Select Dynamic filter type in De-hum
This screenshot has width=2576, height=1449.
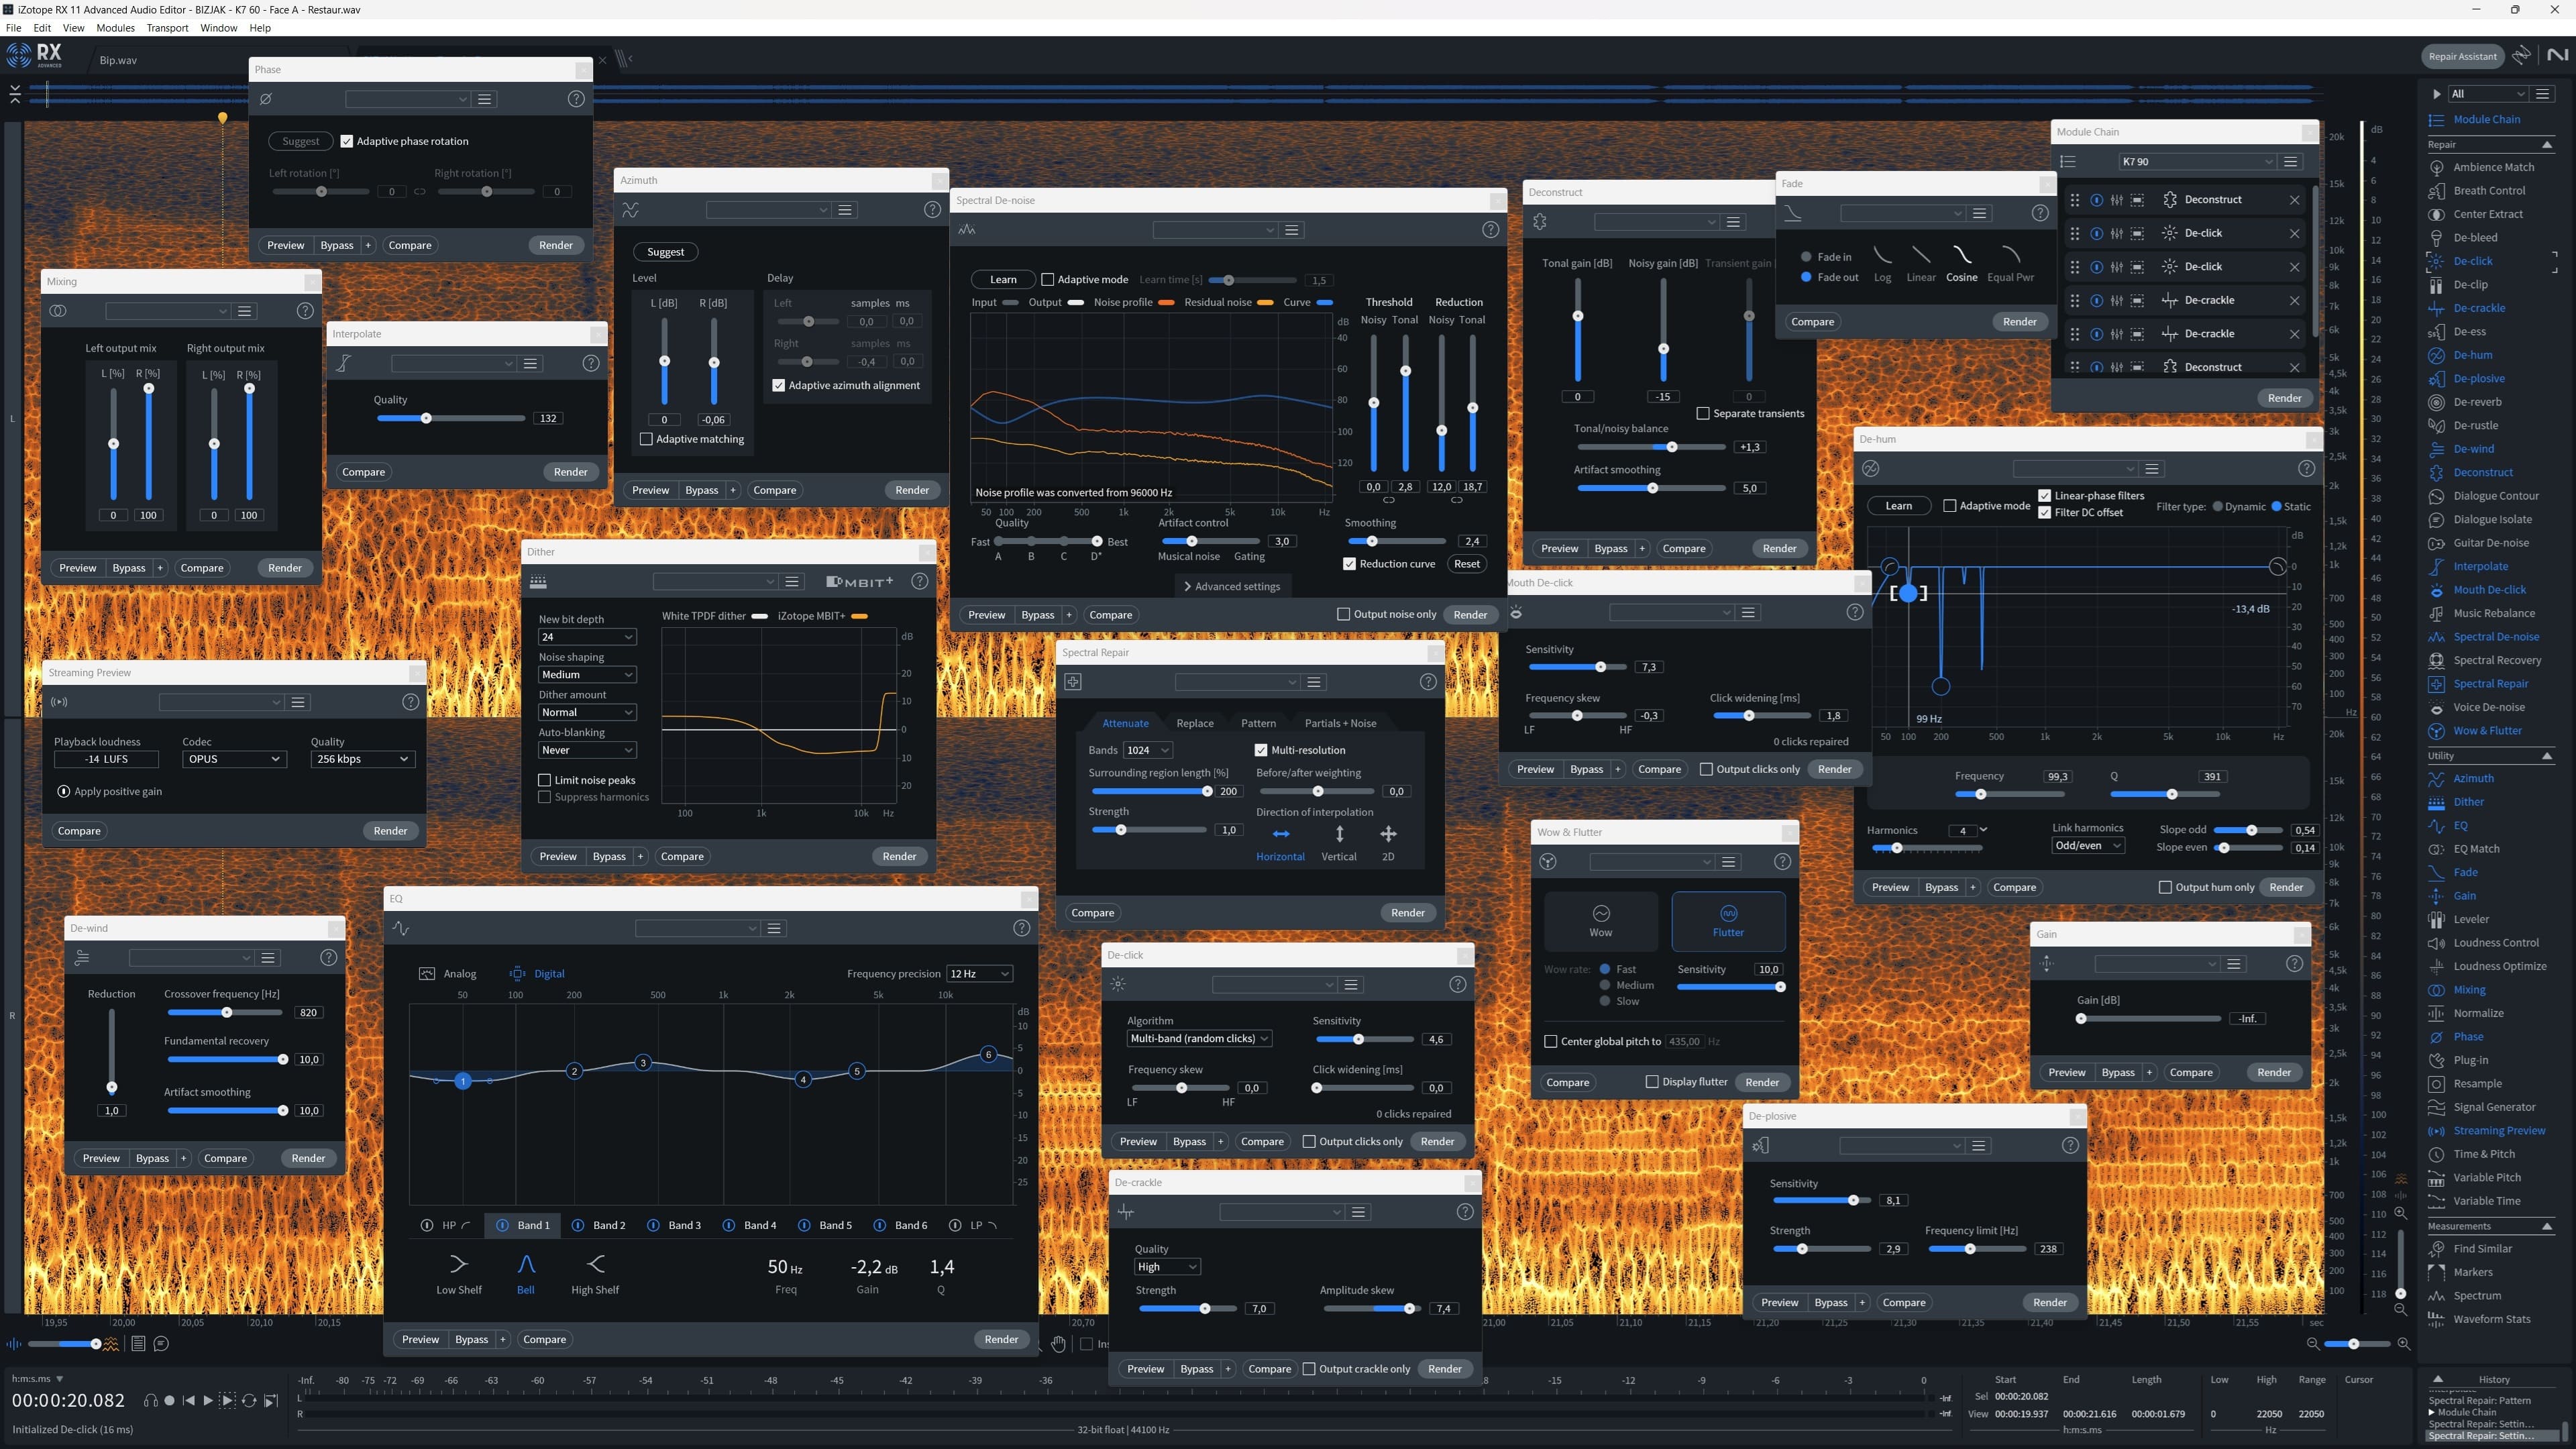point(2217,506)
